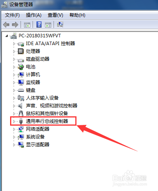Click the show/hide console tree icon
Viewport: 158px width, 191px height.
coord(27,25)
